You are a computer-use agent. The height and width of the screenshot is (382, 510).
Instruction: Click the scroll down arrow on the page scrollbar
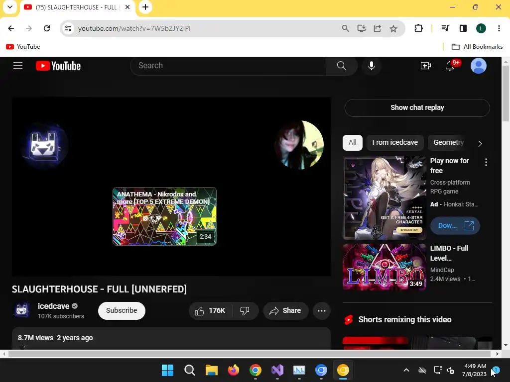tap(505, 345)
